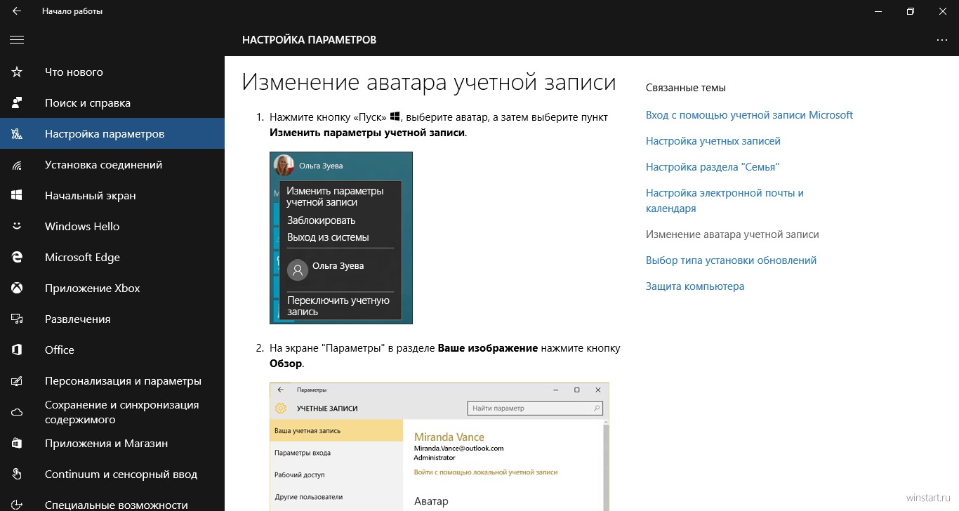Image resolution: width=959 pixels, height=511 pixels.
Task: Click the Связанные темы heading
Action: pyautogui.click(x=686, y=88)
